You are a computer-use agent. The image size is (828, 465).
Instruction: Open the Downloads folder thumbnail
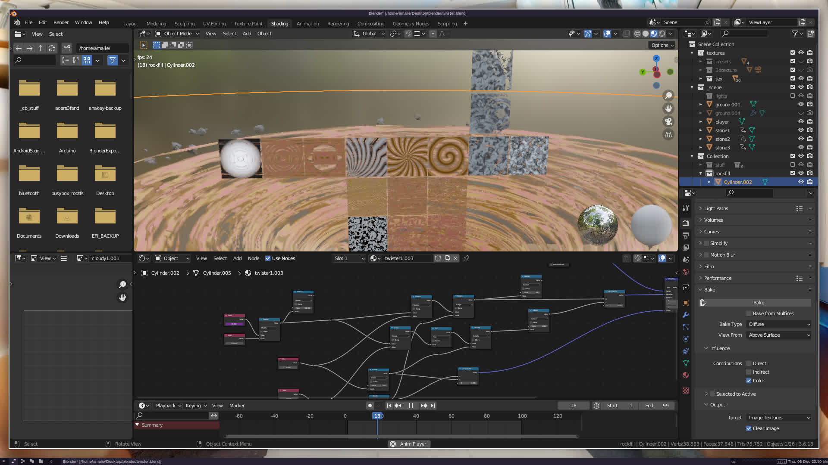click(x=67, y=217)
